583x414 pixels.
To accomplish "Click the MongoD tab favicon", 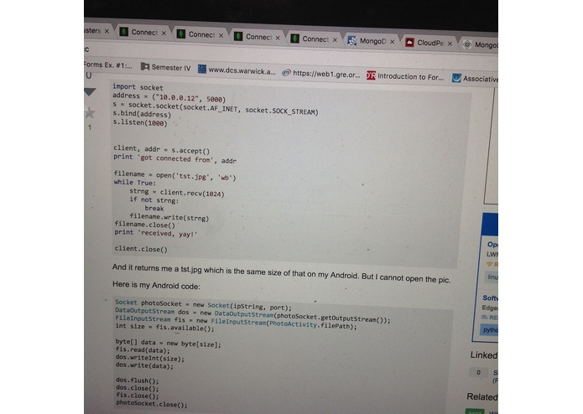I will pyautogui.click(x=351, y=40).
